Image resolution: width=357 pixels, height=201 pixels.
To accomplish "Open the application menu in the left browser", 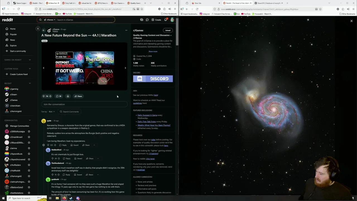I will pyautogui.click(x=175, y=9).
